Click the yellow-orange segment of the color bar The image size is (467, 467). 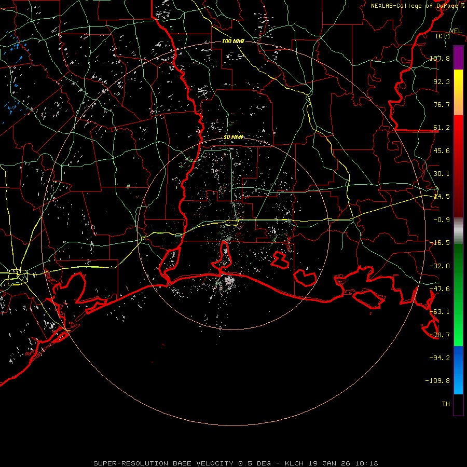click(458, 92)
